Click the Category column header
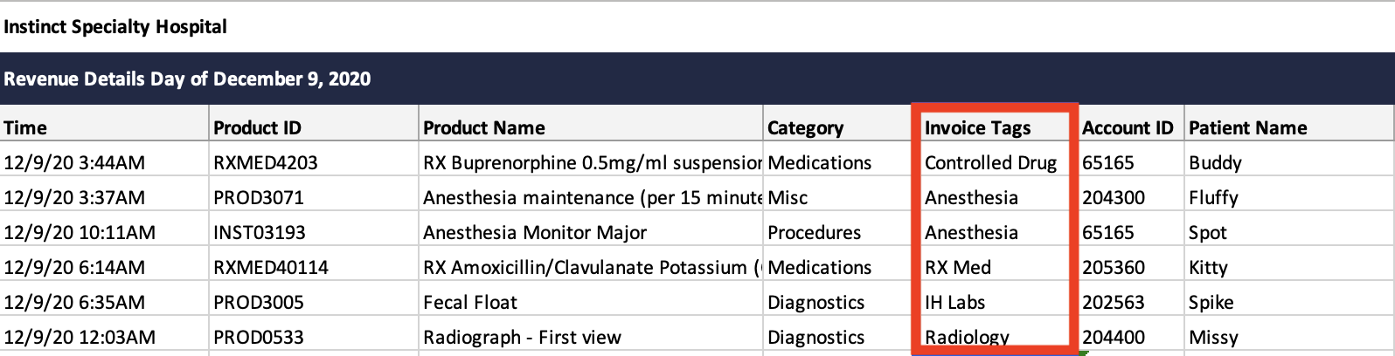The image size is (1395, 356). [x=838, y=127]
